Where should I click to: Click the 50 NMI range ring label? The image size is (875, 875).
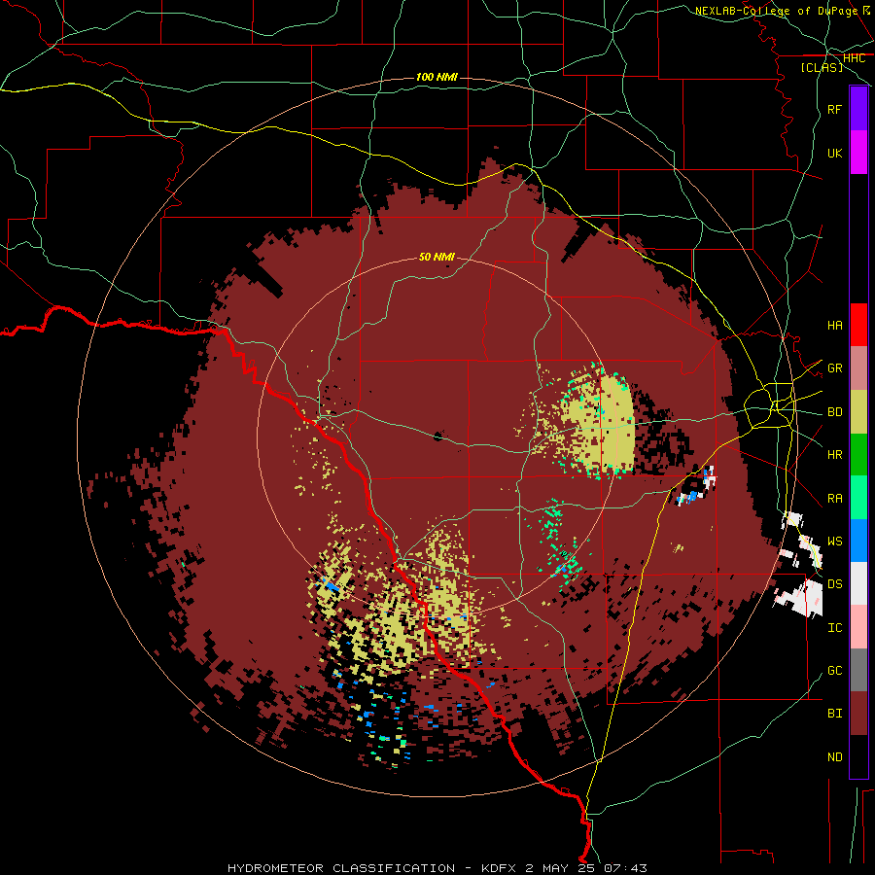437,257
